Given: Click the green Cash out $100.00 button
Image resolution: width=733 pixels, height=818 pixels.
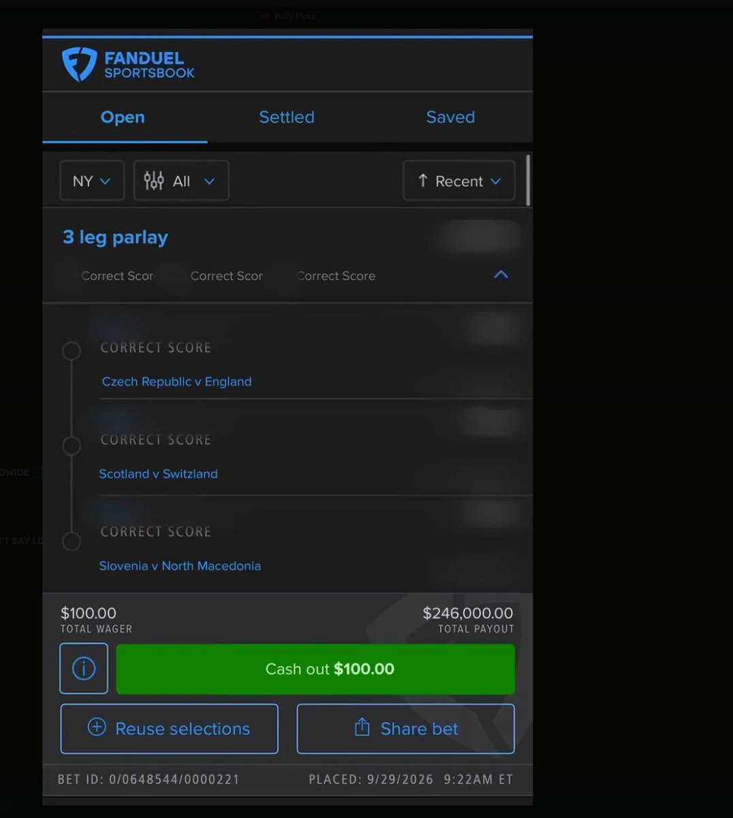Looking at the screenshot, I should 315,669.
